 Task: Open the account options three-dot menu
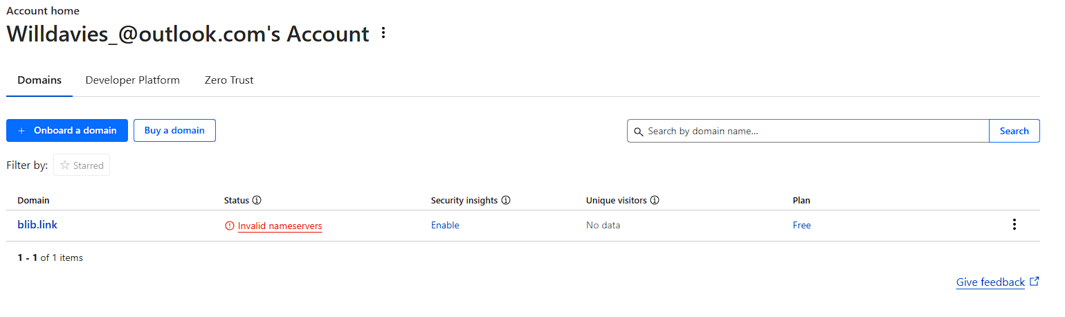pyautogui.click(x=384, y=33)
